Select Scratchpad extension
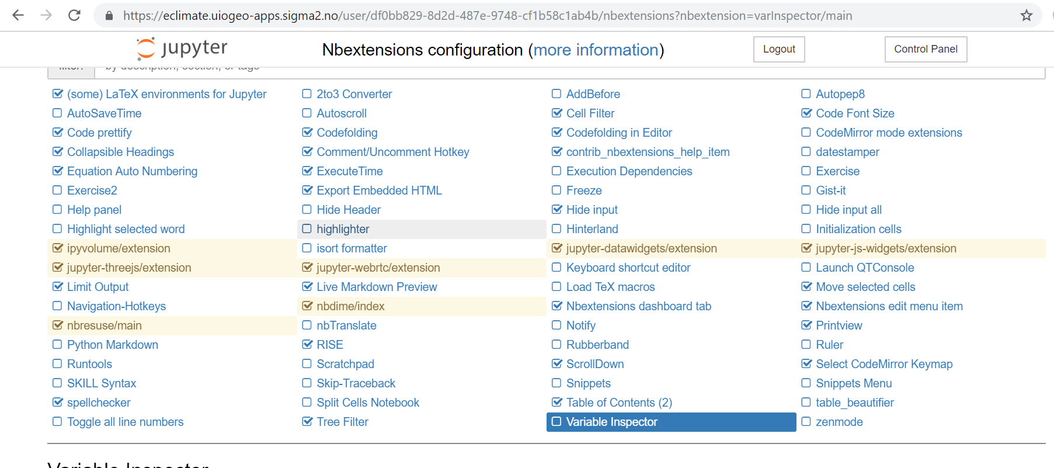The height and width of the screenshot is (468, 1054). 345,364
